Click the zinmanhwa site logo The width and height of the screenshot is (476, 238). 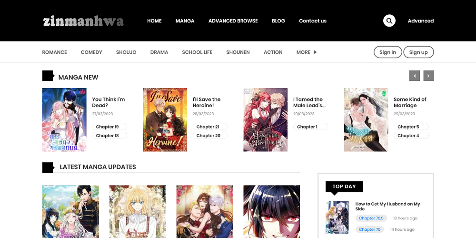83,21
